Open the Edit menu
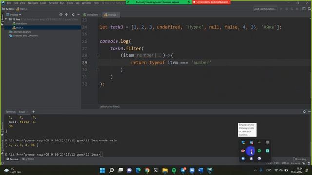 pyautogui.click(x=15, y=3)
